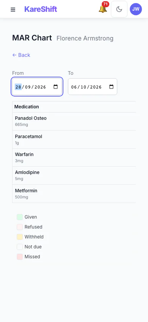
Task: Click the yellow Withheld legend swatch
Action: click(20, 237)
